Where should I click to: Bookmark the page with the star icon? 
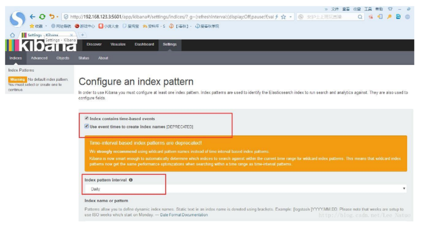(x=284, y=17)
